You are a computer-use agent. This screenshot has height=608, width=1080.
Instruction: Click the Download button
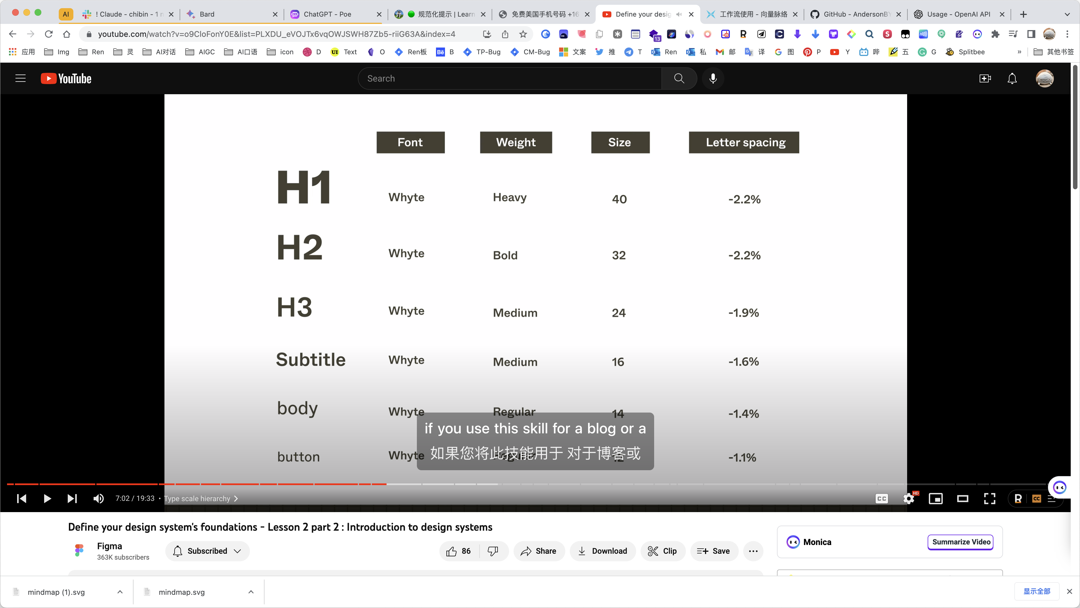point(602,551)
